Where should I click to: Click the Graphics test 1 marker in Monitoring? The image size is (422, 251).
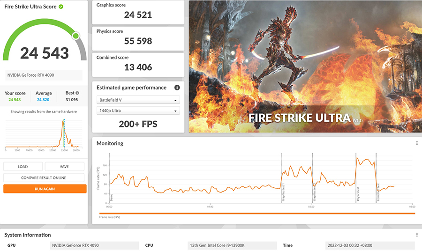tap(283, 192)
